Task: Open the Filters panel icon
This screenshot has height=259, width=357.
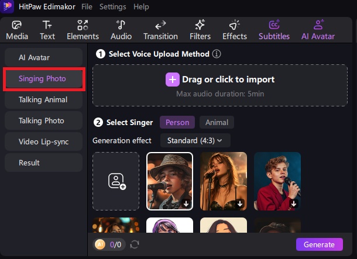Action: pyautogui.click(x=200, y=25)
